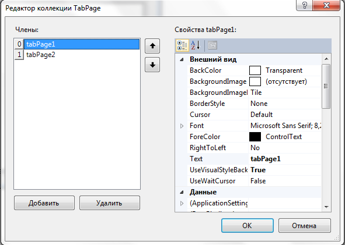This screenshot has height=245, width=345.
Task: Move the selected member up with the arrow button
Action: [152, 46]
